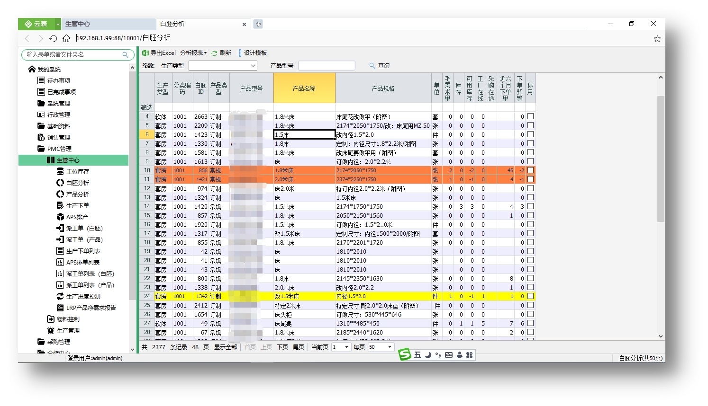Screen dimensions: 708x406
Task: Click the table vertical scrollbar thumb
Action: click(x=661, y=159)
